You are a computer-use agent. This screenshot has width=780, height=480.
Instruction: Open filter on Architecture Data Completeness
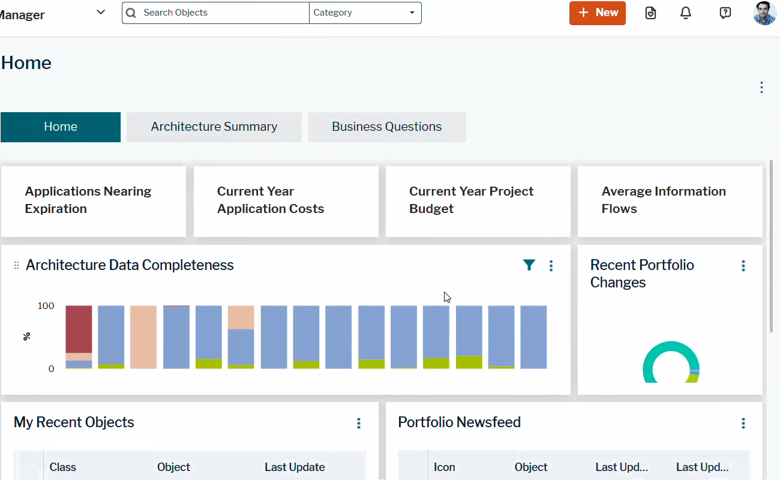tap(529, 265)
